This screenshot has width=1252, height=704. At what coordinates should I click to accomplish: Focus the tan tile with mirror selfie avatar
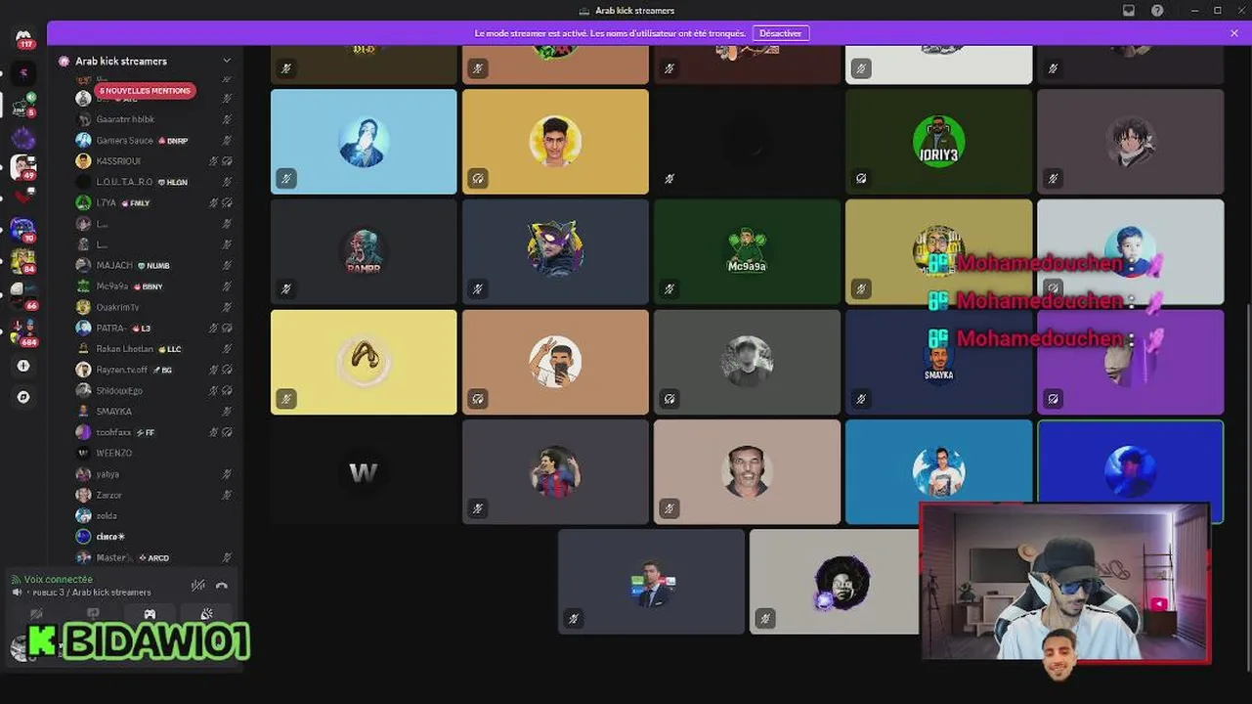coord(555,362)
